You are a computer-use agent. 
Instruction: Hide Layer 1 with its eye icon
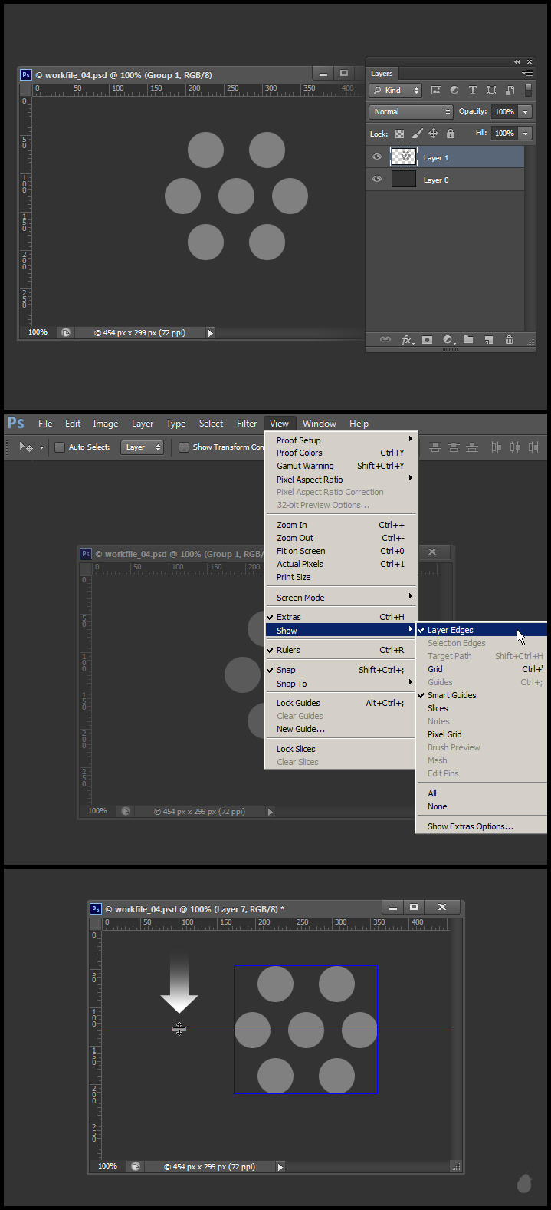click(376, 157)
